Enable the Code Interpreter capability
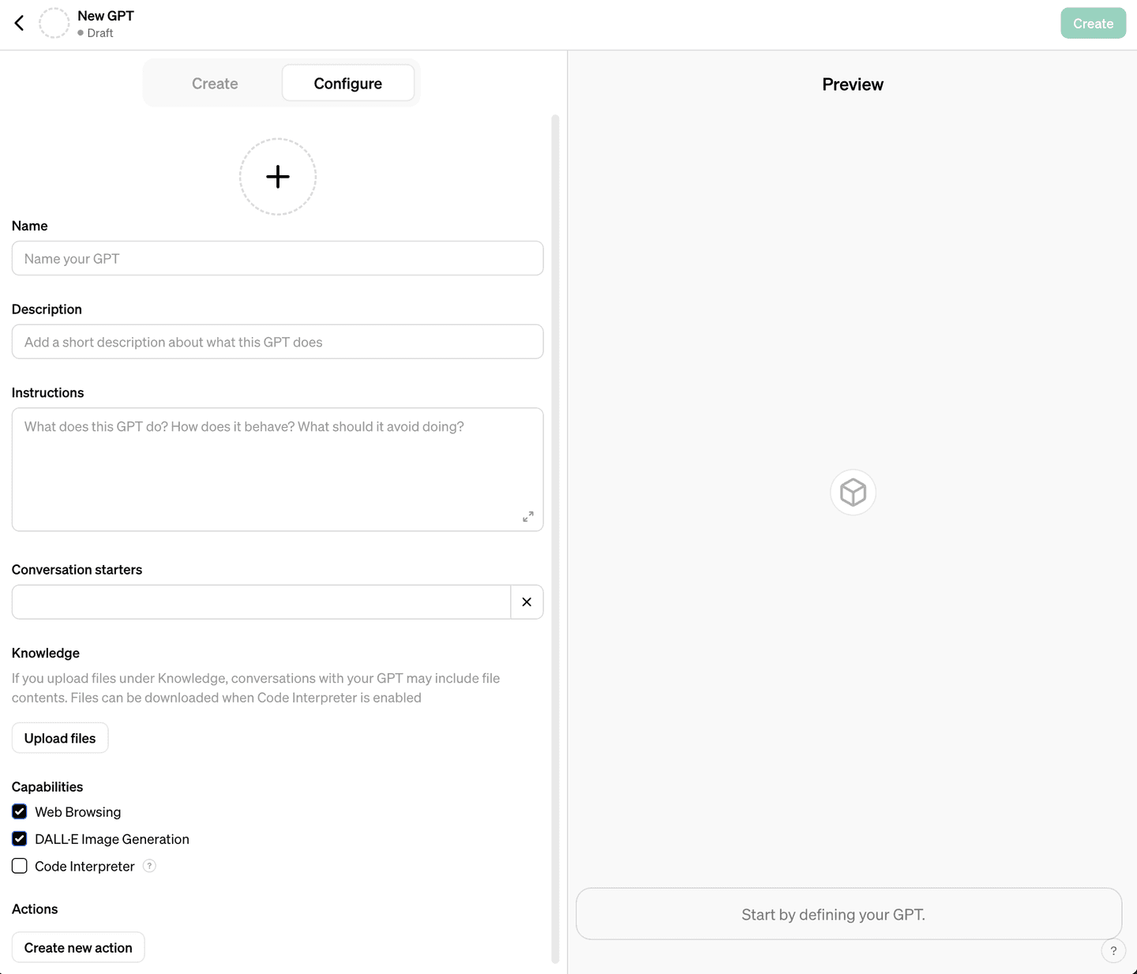The width and height of the screenshot is (1137, 974). tap(19, 865)
